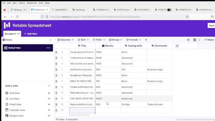Viewport: 215px width, 121px height.
Task: Open the Bookmarks menu
Action: click(32, 3)
